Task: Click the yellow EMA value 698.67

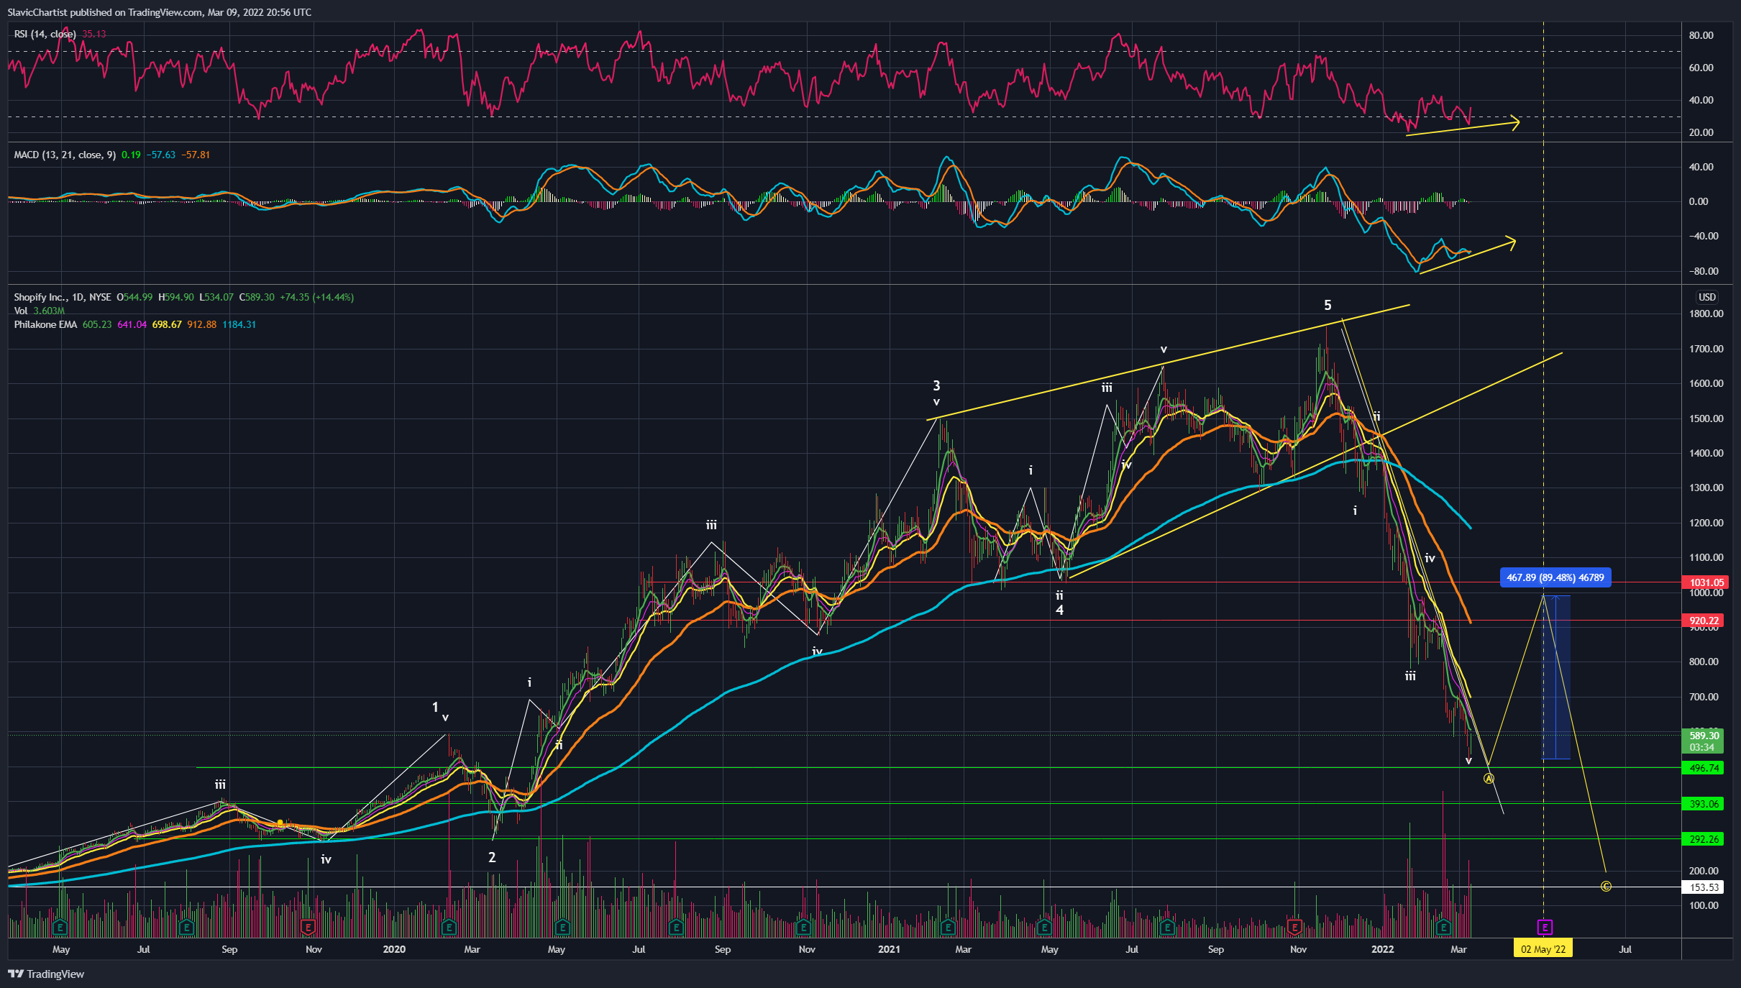Action: [167, 324]
